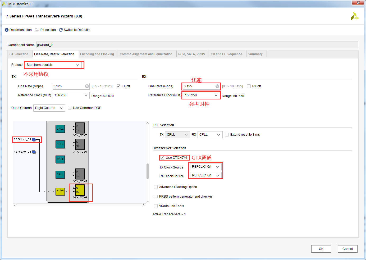
Task: Open the TX Clock Source dropdown
Action: [206, 167]
